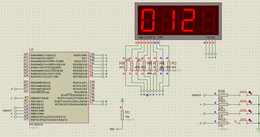Select resistor R2 on the right

point(169,67)
